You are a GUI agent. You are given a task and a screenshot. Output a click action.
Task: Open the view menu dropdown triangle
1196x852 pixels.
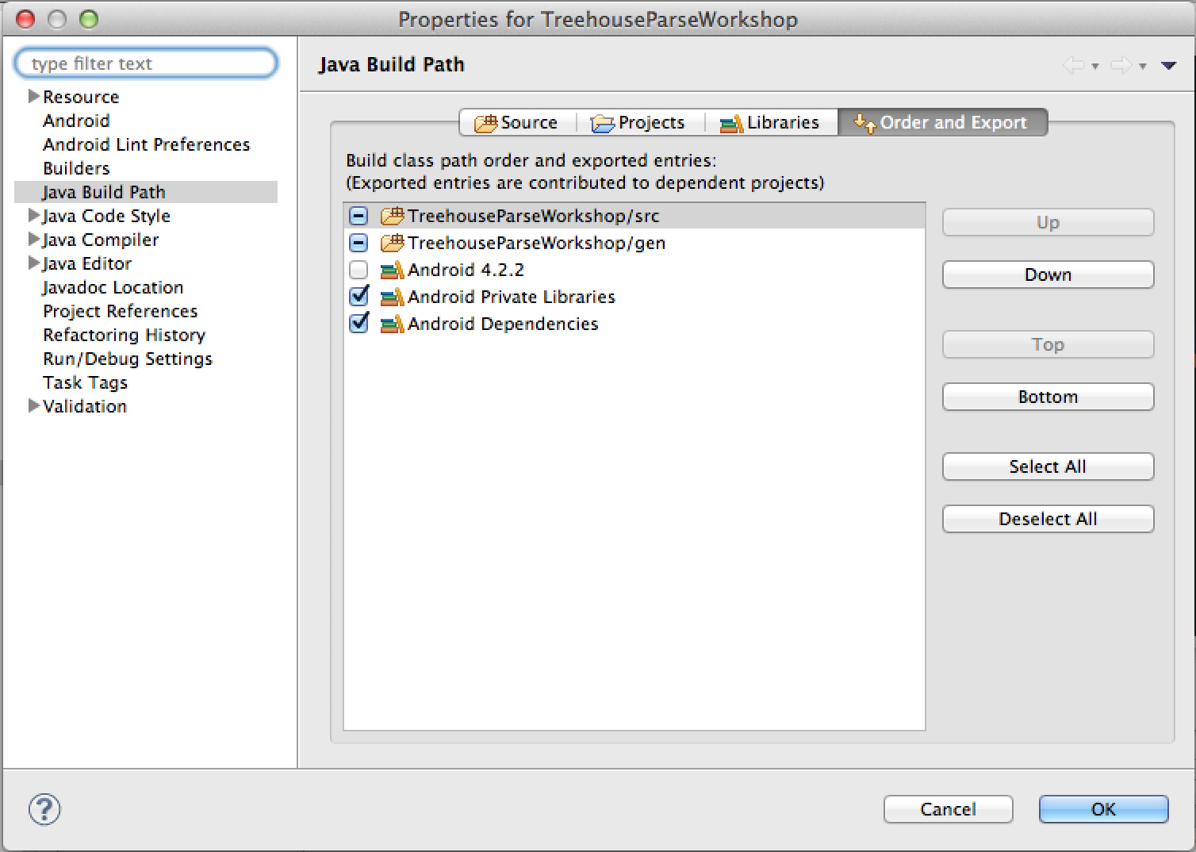[1168, 66]
